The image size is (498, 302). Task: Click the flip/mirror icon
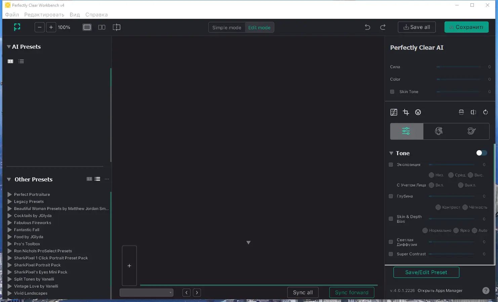[473, 112]
